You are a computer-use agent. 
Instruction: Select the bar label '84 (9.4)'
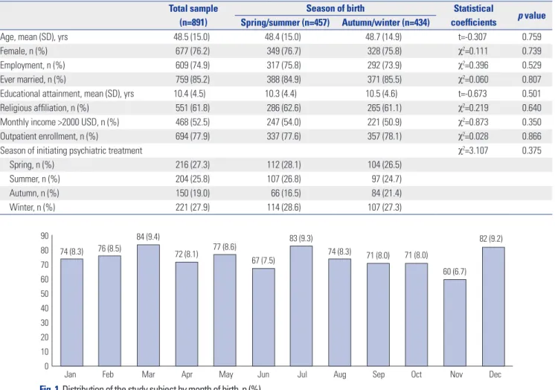coord(148,237)
